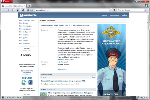Viewport: 150px width, 100px height.
Task: Toggle the Opera side panel button
Action: click(x=3, y=98)
